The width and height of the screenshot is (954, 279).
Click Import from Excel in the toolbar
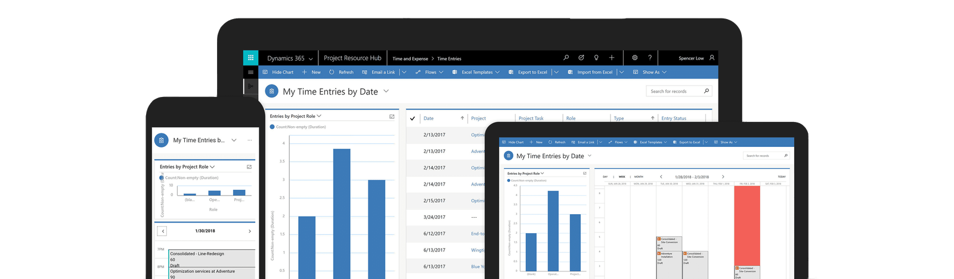tap(590, 72)
